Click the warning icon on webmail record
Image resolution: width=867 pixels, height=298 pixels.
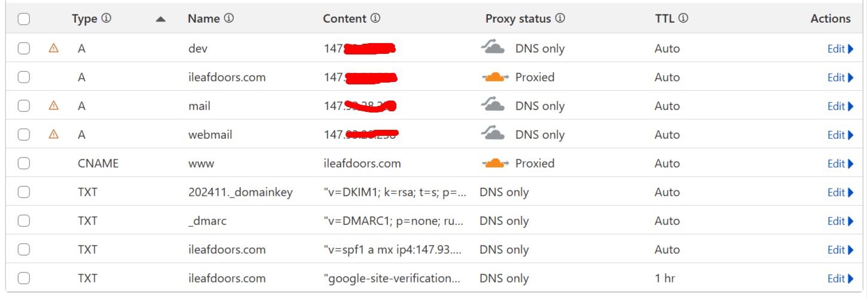[x=54, y=135]
